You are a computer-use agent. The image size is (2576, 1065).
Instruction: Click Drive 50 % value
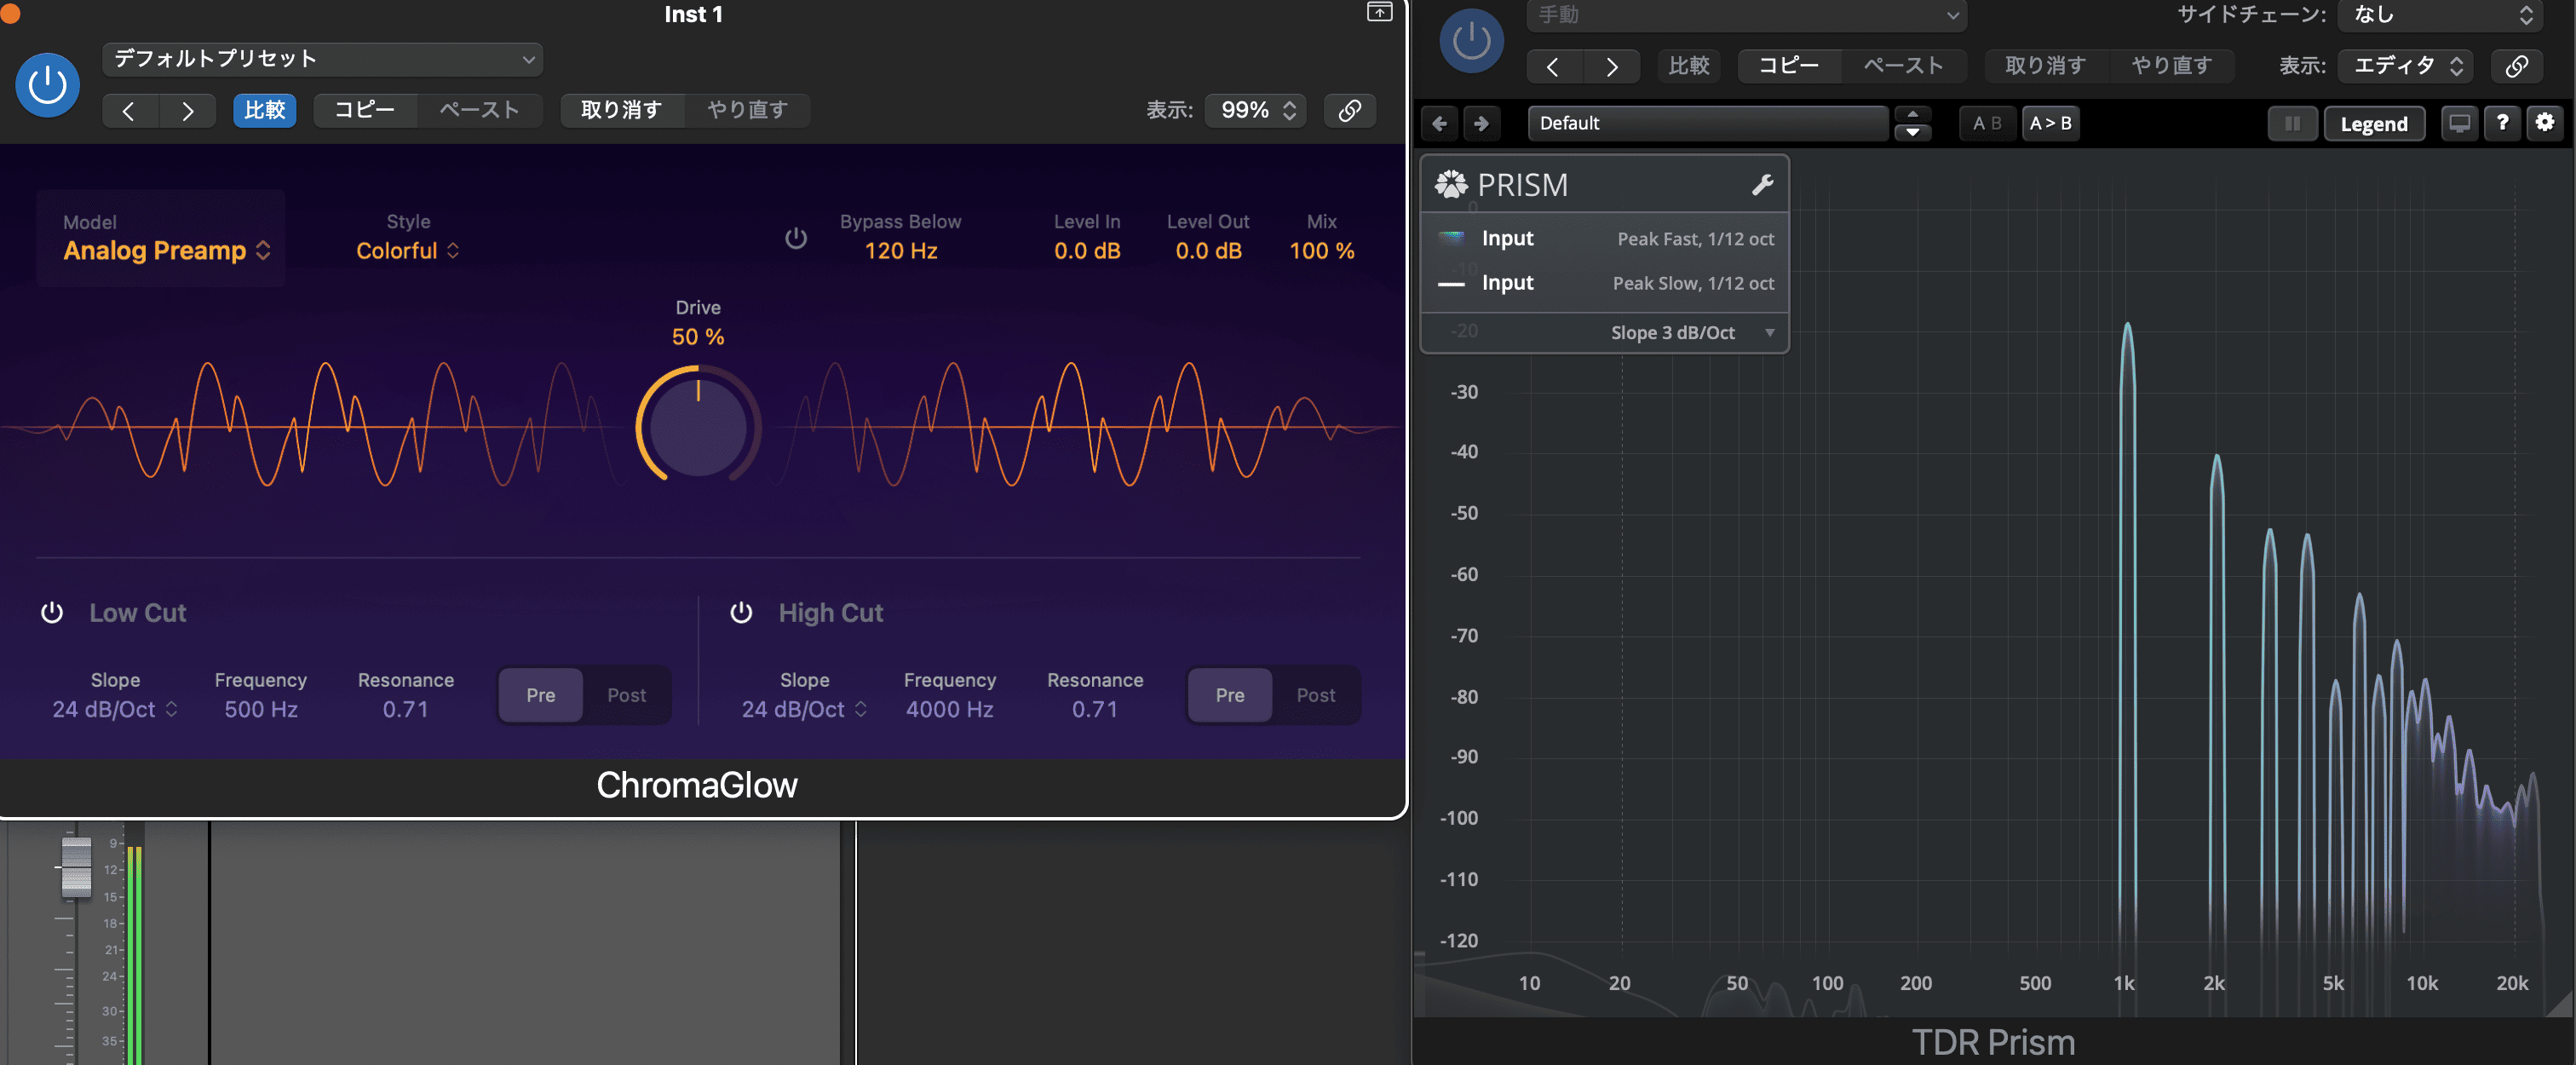point(698,337)
